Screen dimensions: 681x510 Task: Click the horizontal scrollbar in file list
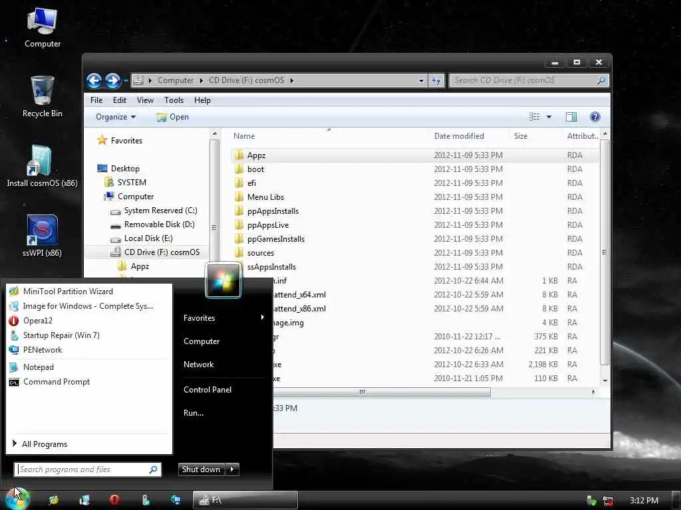[381, 392]
